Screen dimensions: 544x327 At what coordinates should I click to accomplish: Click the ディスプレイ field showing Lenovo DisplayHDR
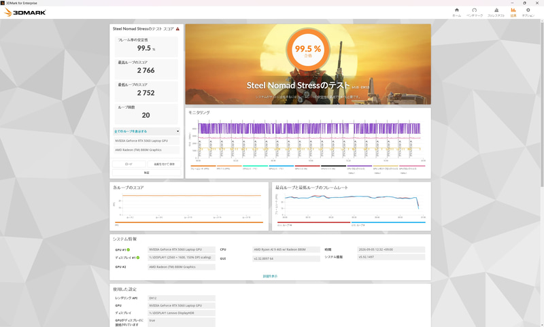pyautogui.click(x=182, y=313)
